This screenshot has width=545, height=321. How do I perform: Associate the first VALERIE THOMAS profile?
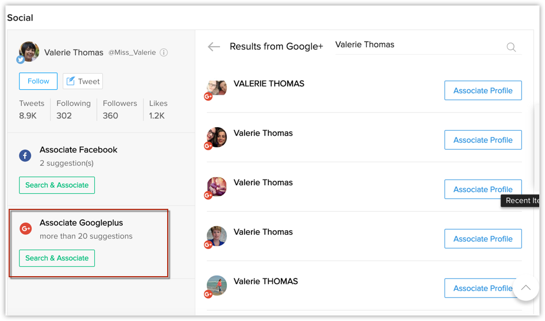(x=483, y=90)
